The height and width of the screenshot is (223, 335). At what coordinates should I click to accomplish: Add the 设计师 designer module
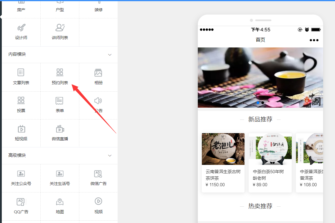[21, 32]
